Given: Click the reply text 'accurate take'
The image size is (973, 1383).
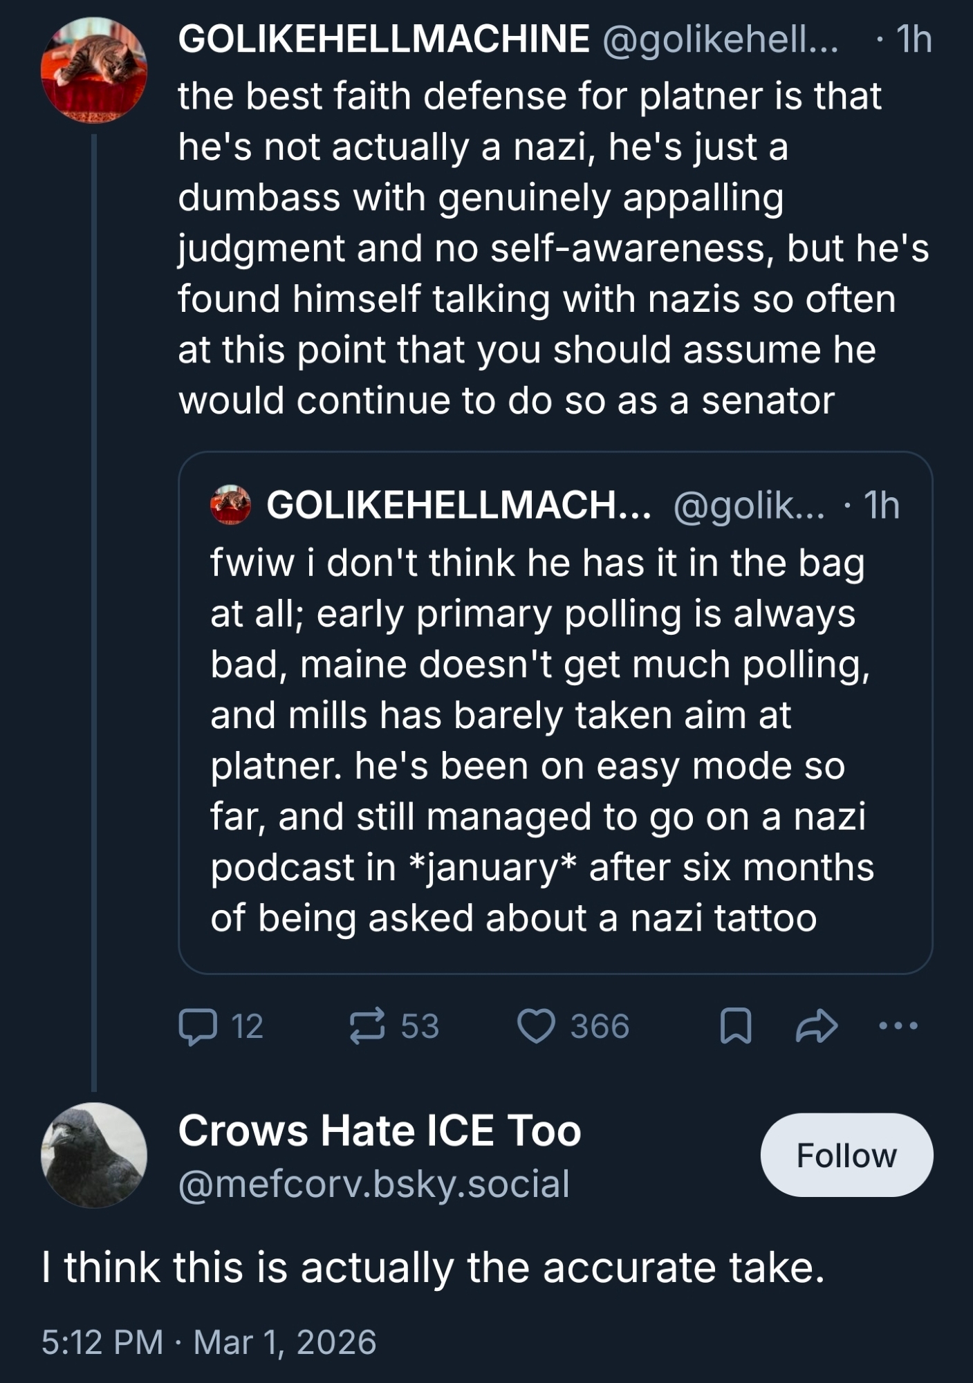Looking at the screenshot, I should tap(433, 1268).
